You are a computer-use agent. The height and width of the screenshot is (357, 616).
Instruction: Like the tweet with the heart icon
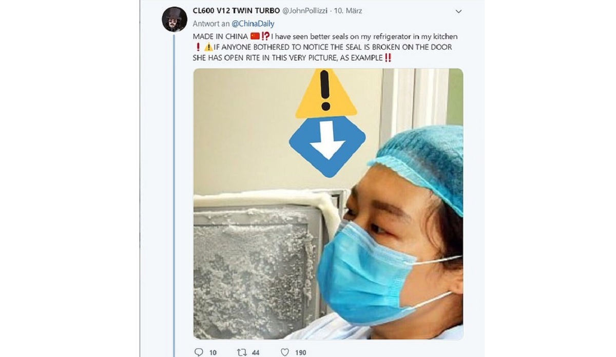285,352
